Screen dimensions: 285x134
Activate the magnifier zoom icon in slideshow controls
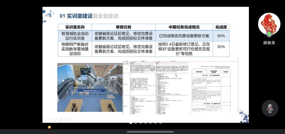coord(66,120)
